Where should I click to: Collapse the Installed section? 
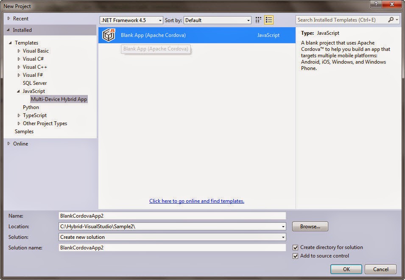8,30
